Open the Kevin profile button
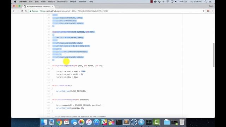 (211, 6)
